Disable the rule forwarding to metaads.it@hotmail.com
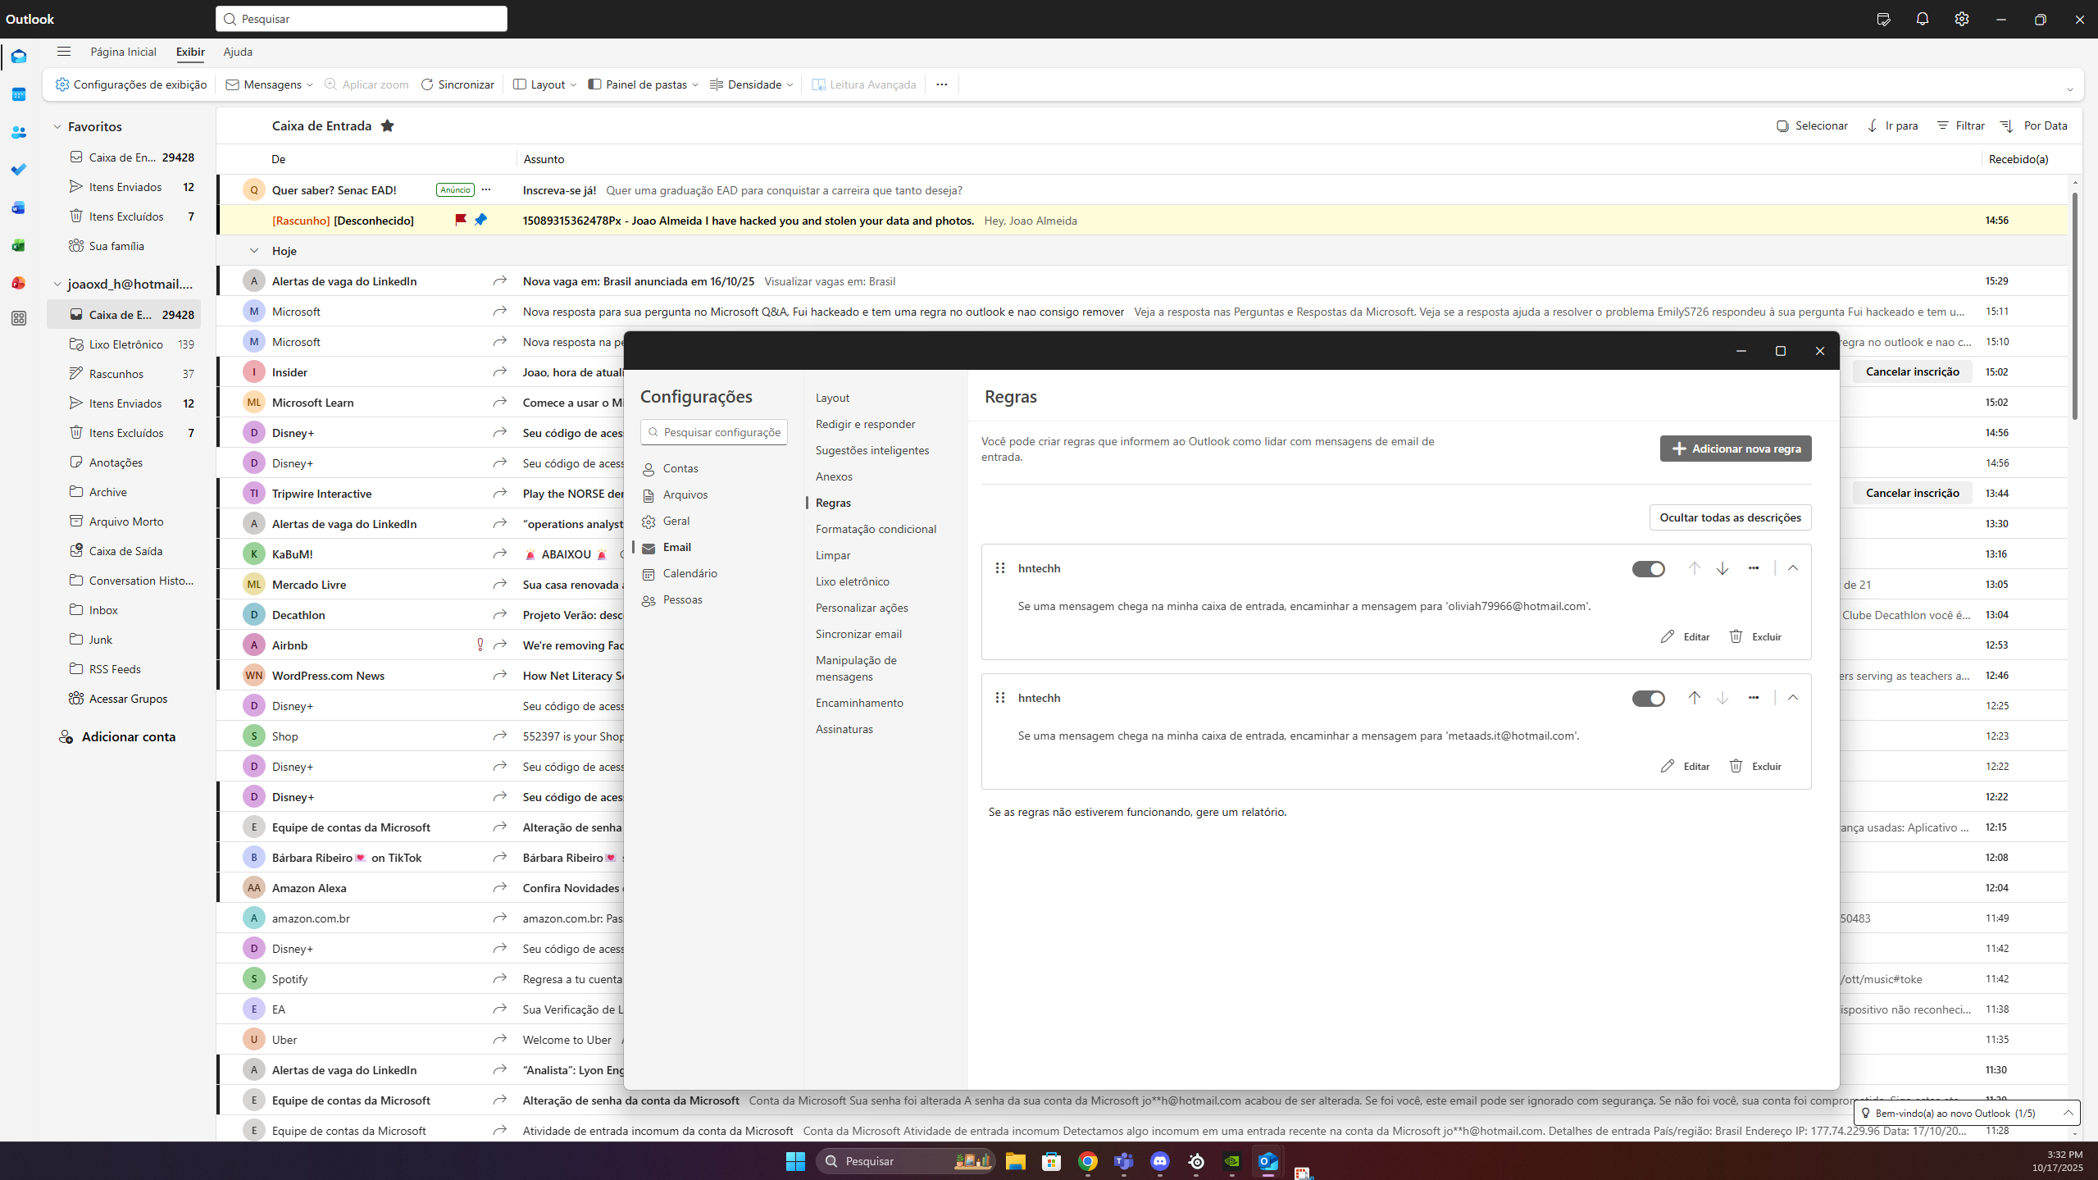The width and height of the screenshot is (2098, 1180). click(1649, 698)
